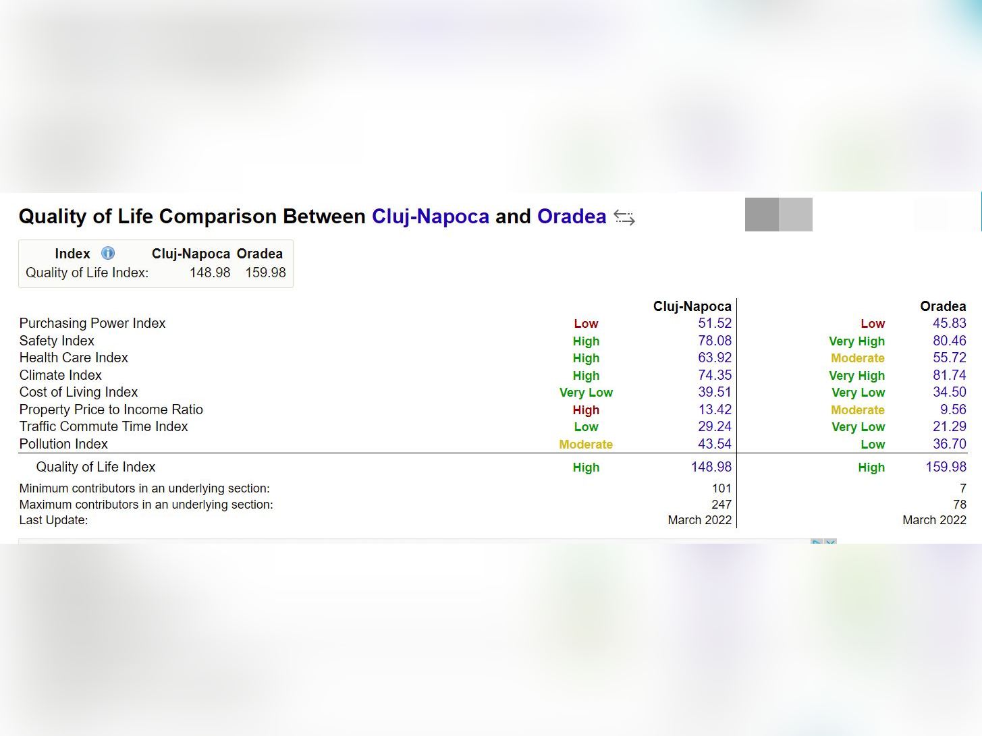Image resolution: width=982 pixels, height=736 pixels.
Task: Click Cluj-Napoca Safety Index value 78.08
Action: (714, 341)
